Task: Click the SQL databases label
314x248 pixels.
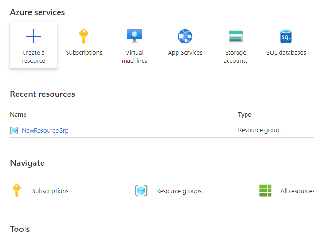Action: click(286, 53)
